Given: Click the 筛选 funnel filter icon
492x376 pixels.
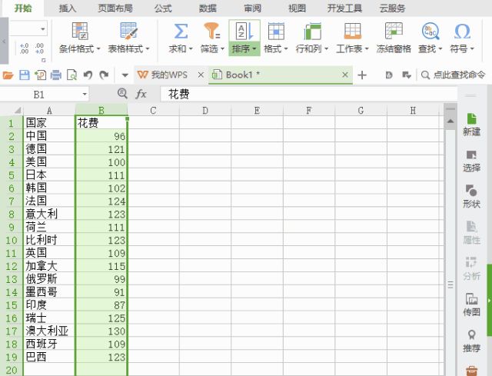Looking at the screenshot, I should 212,31.
